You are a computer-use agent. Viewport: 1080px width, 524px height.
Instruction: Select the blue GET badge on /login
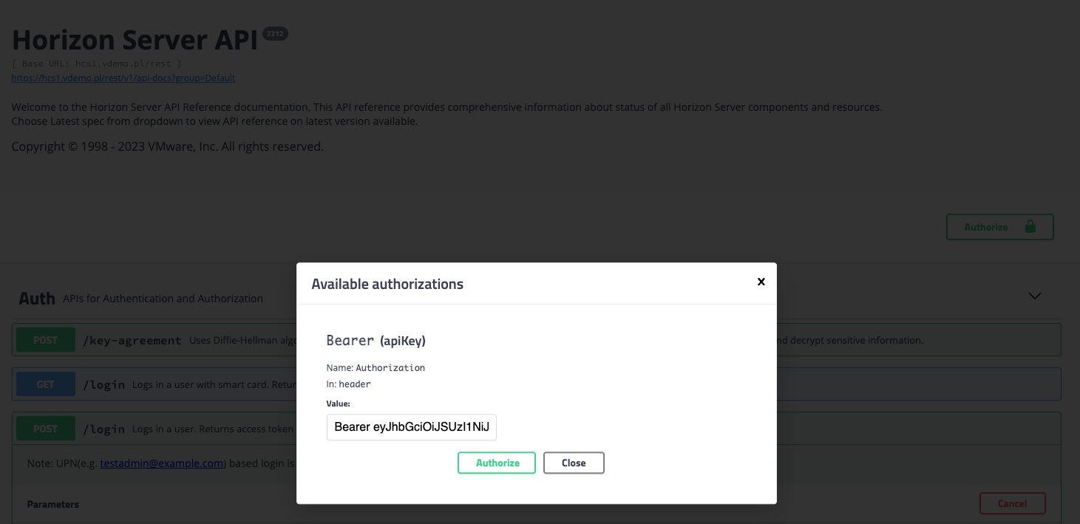click(x=45, y=384)
